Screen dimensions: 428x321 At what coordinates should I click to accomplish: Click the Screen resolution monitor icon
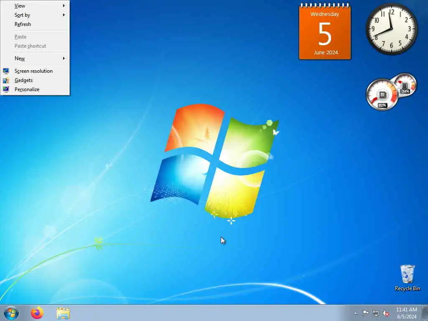6,71
